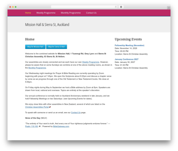Open the Contact Us link in the body text
The height and width of the screenshot is (151, 178).
pyautogui.click(x=76, y=112)
